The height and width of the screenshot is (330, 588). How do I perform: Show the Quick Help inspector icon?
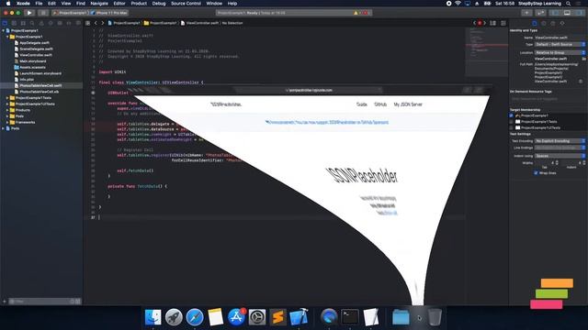(x=553, y=23)
